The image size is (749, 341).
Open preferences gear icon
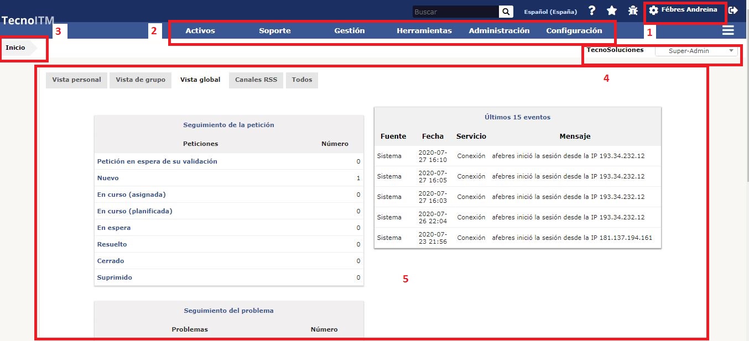(x=653, y=11)
